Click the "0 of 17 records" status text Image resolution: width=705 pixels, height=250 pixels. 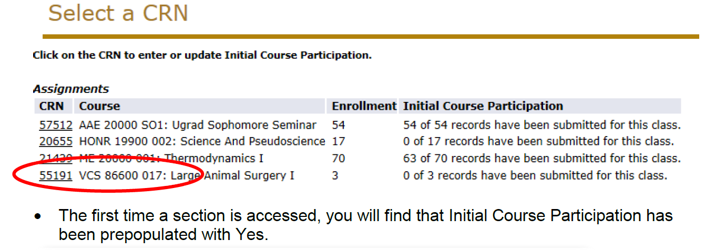point(538,141)
